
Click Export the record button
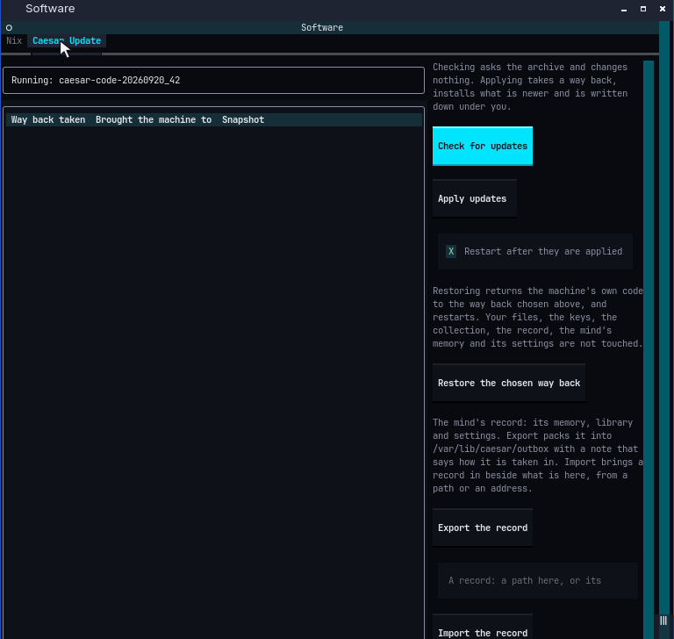(483, 528)
